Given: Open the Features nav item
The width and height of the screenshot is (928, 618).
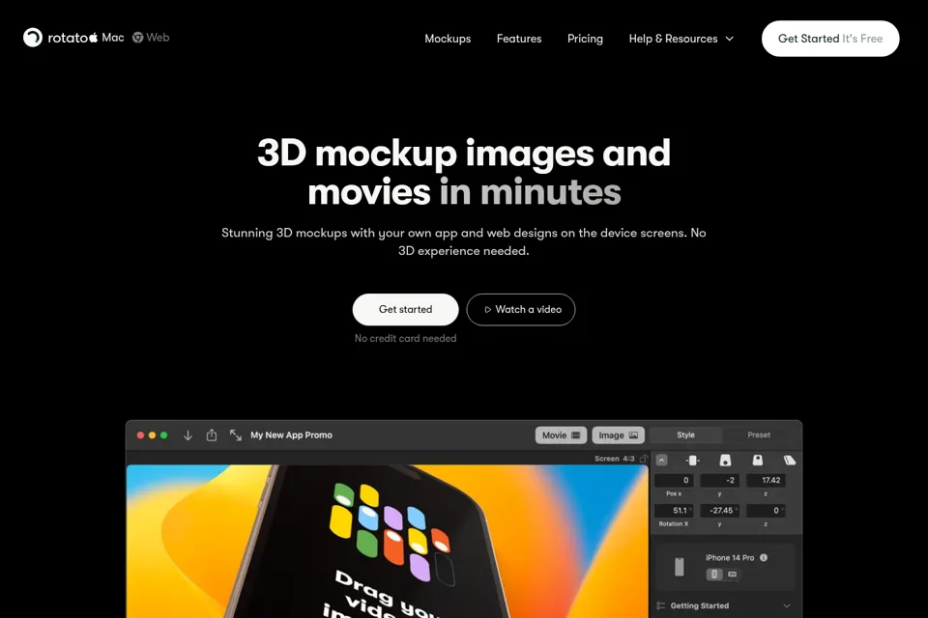Looking at the screenshot, I should 519,39.
